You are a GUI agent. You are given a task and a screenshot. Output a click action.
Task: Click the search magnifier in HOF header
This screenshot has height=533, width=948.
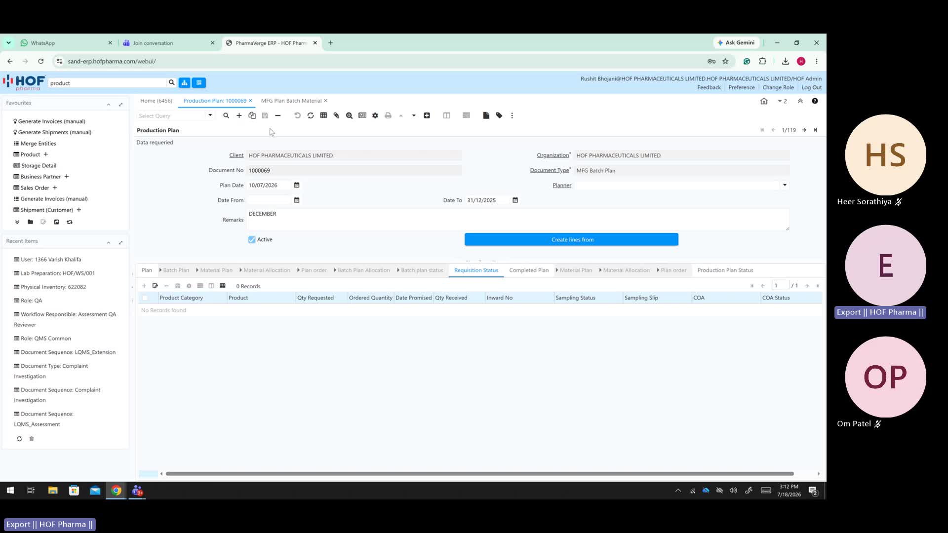point(171,83)
